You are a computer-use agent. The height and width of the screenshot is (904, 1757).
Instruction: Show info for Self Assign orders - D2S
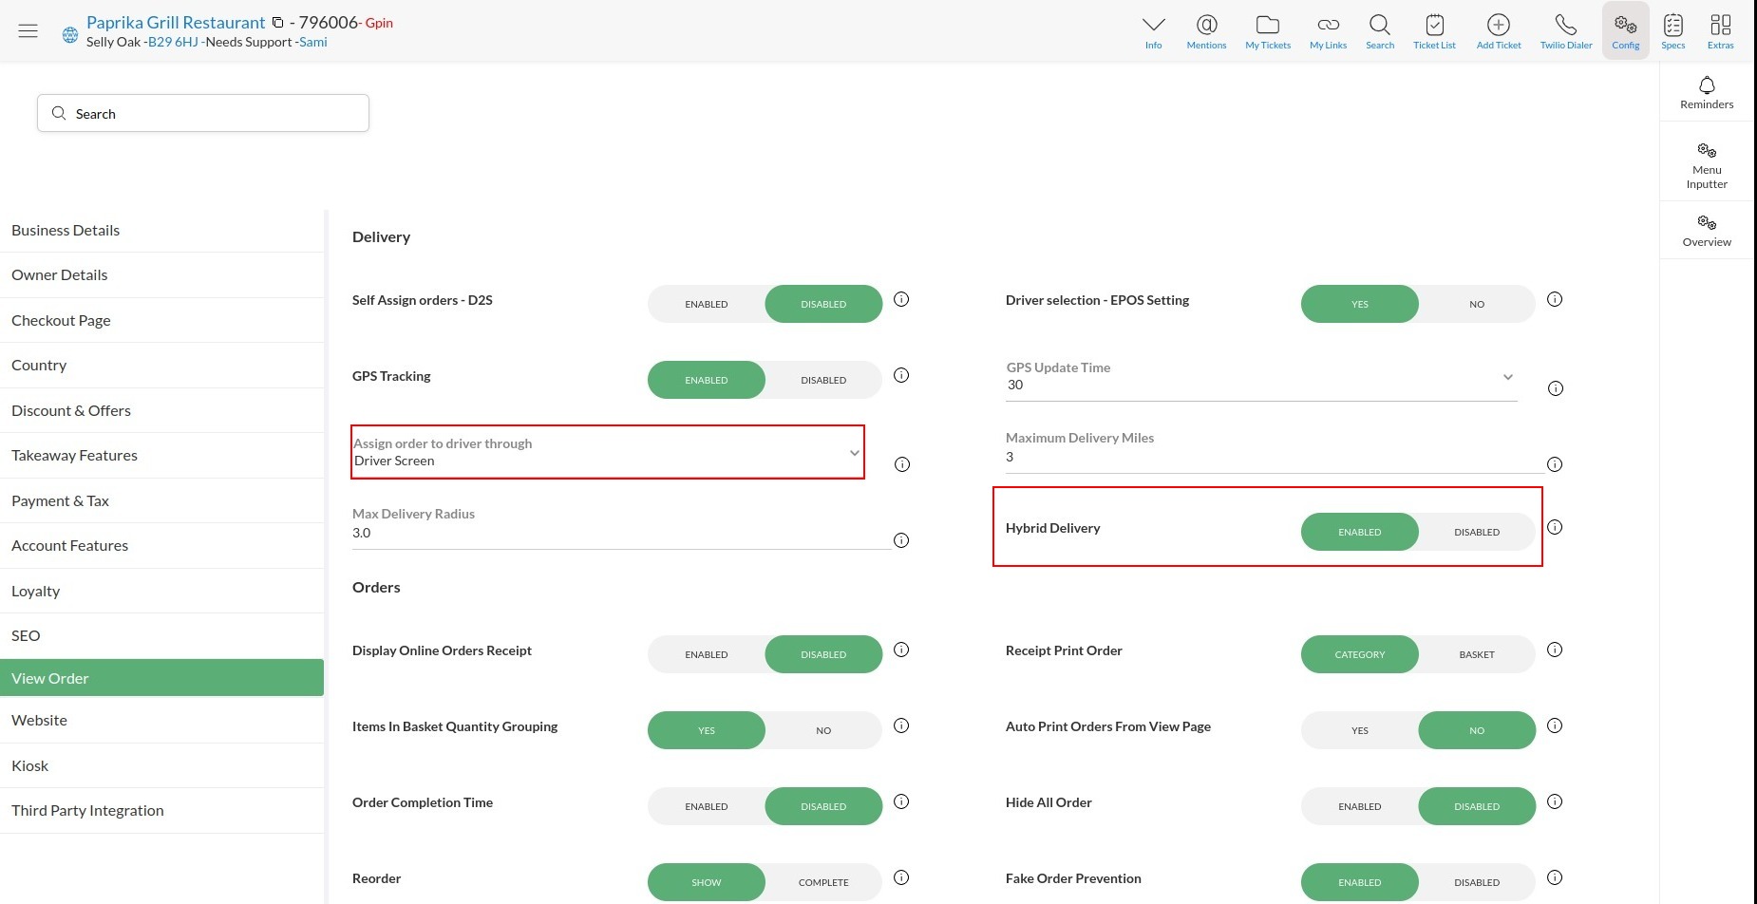click(902, 299)
